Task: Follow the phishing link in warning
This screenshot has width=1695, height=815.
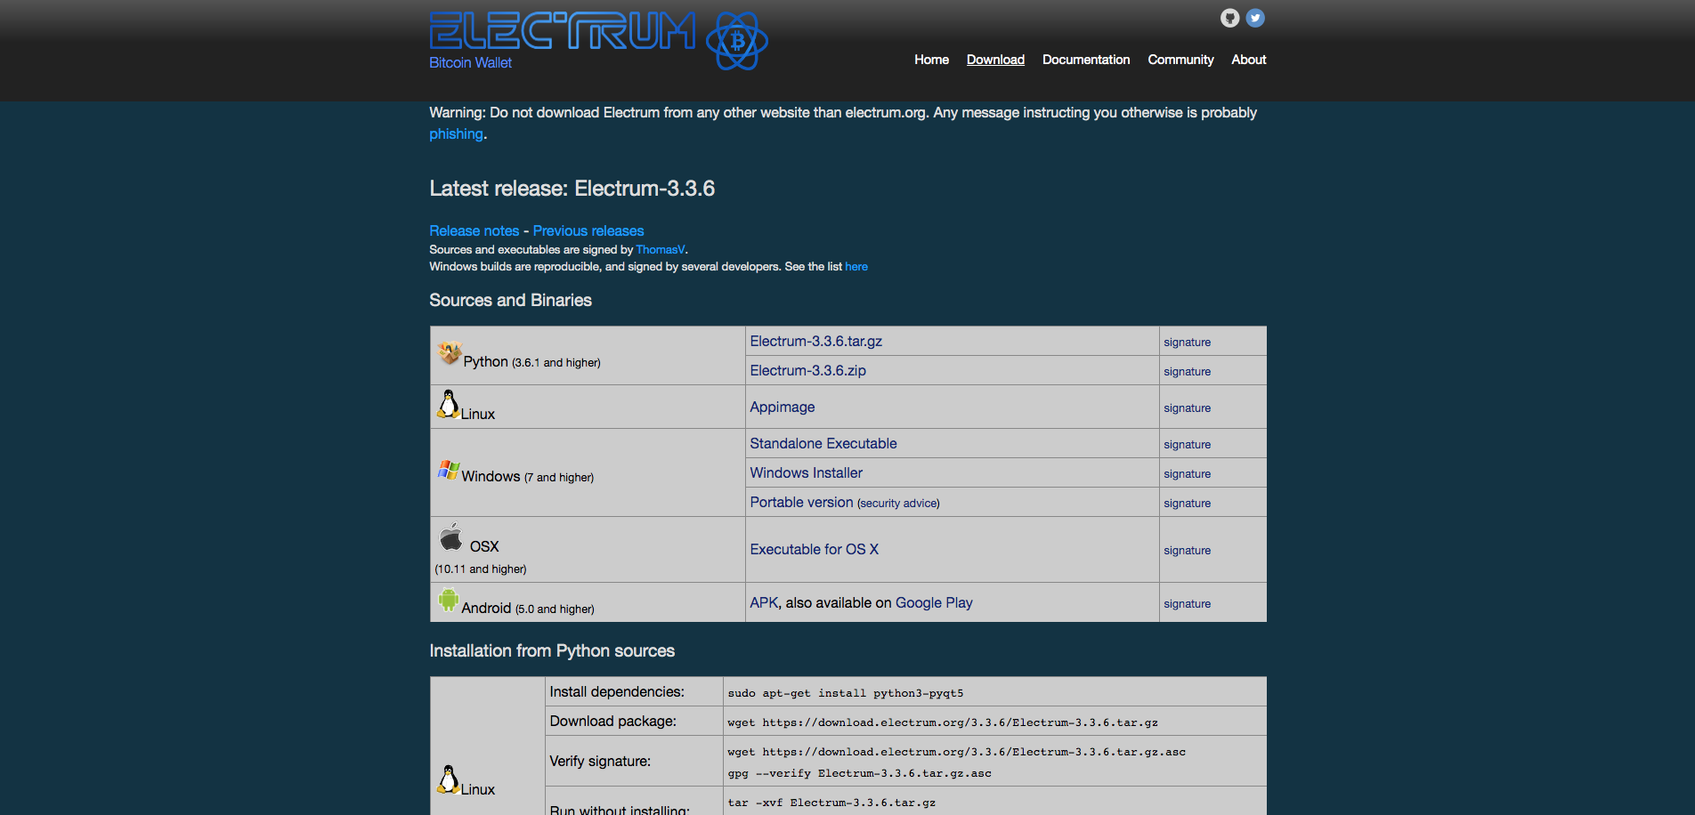Action: 456,134
